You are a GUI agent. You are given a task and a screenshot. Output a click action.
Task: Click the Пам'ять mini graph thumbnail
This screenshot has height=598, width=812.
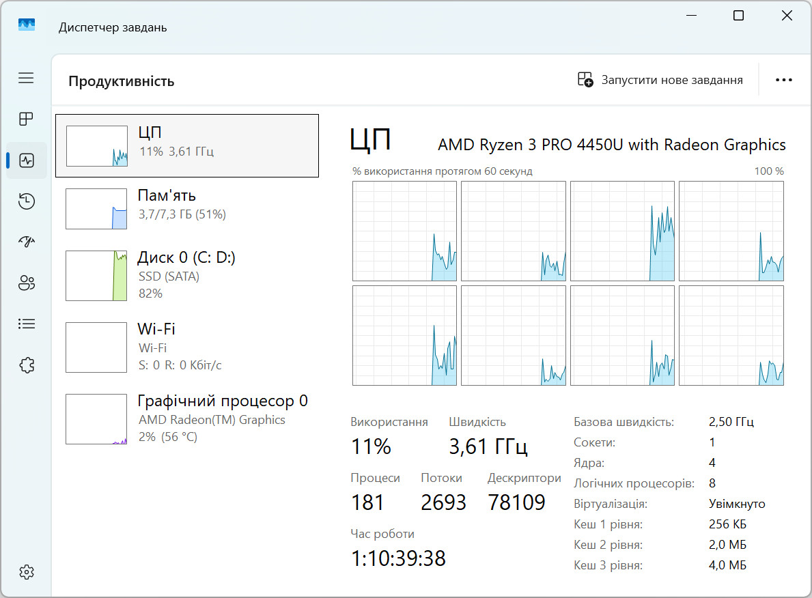click(x=96, y=209)
